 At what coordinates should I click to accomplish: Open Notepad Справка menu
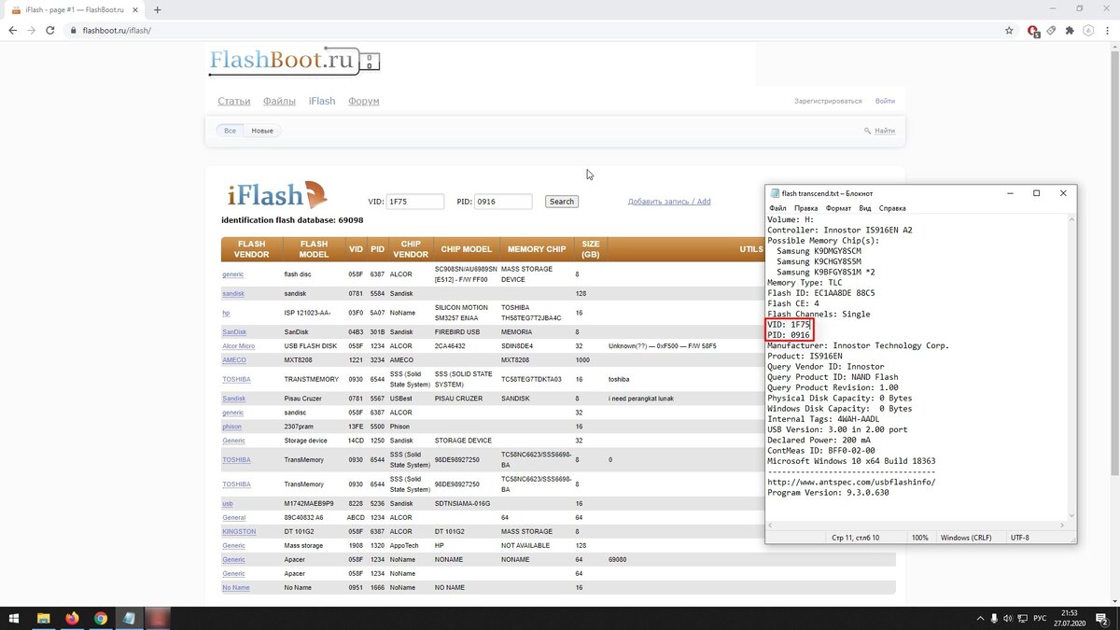(x=892, y=208)
